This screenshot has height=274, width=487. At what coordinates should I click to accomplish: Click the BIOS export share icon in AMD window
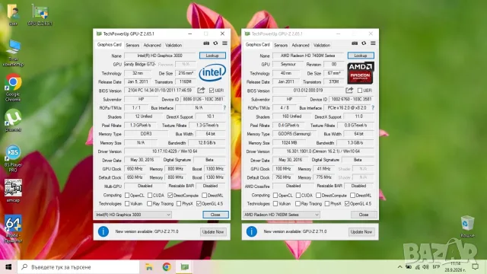point(349,91)
